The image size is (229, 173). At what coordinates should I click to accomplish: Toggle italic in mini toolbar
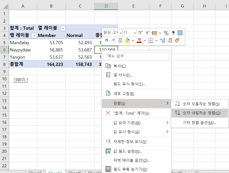(113, 40)
